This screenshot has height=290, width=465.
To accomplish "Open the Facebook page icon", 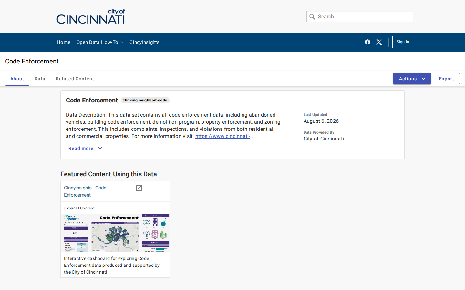I will (367, 42).
